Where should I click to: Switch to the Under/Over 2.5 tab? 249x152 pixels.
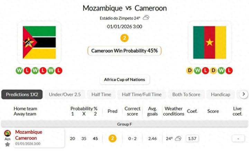tap(65, 95)
